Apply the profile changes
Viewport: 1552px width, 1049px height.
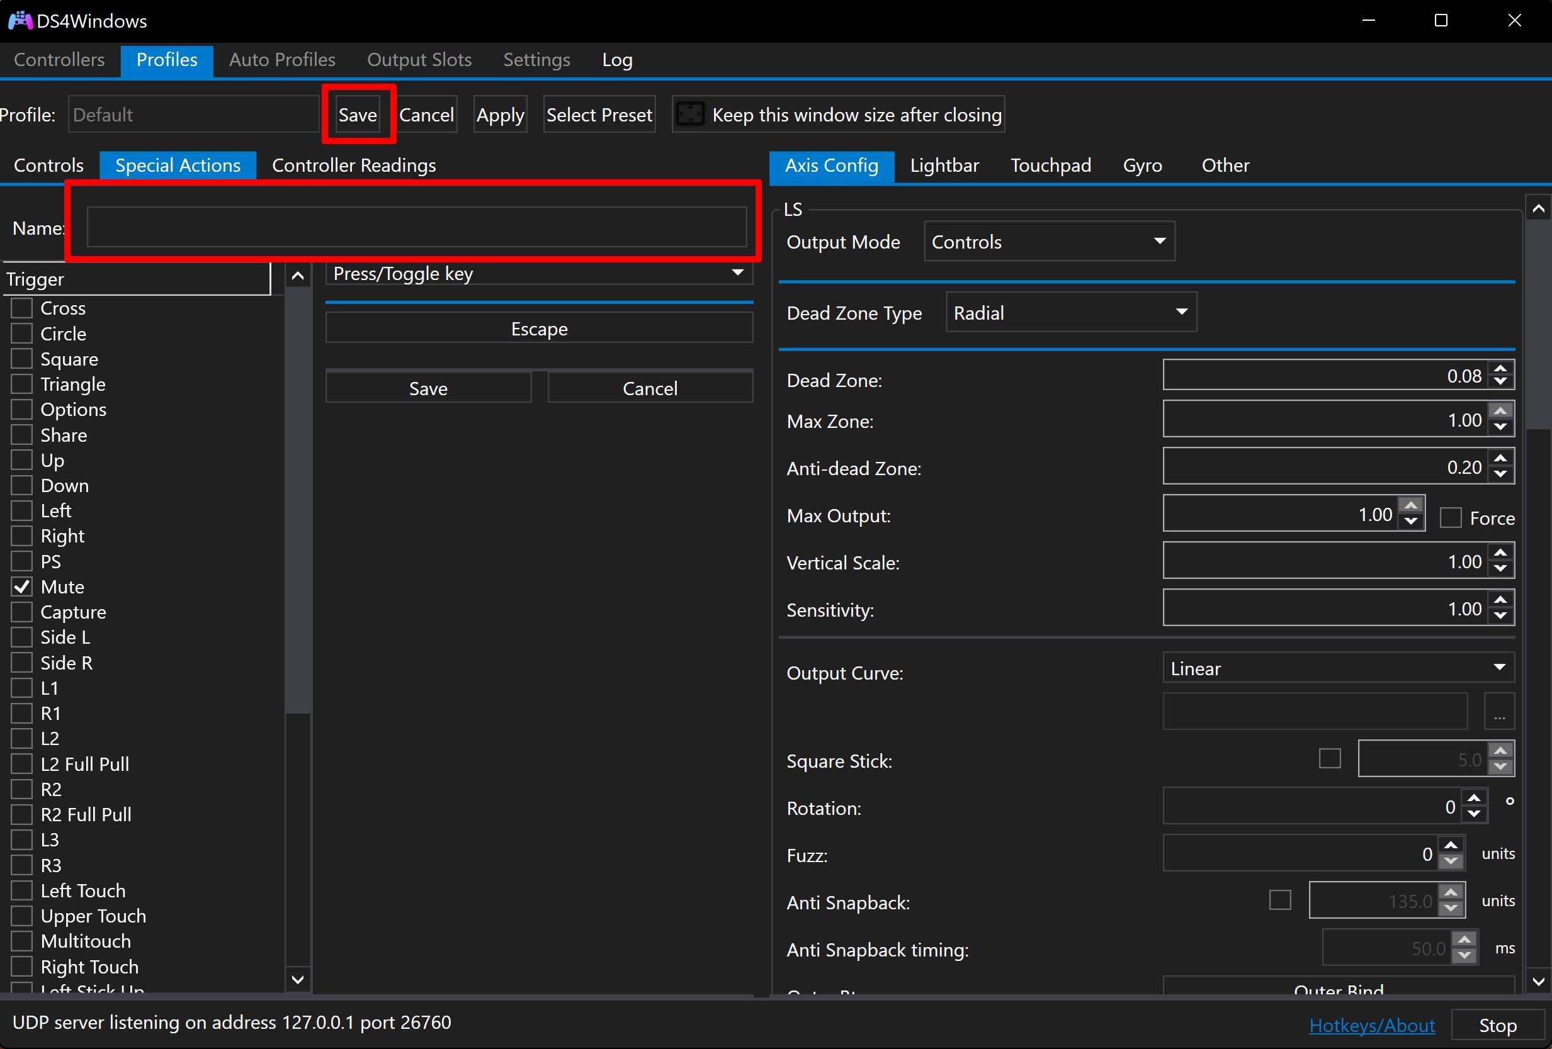click(500, 114)
